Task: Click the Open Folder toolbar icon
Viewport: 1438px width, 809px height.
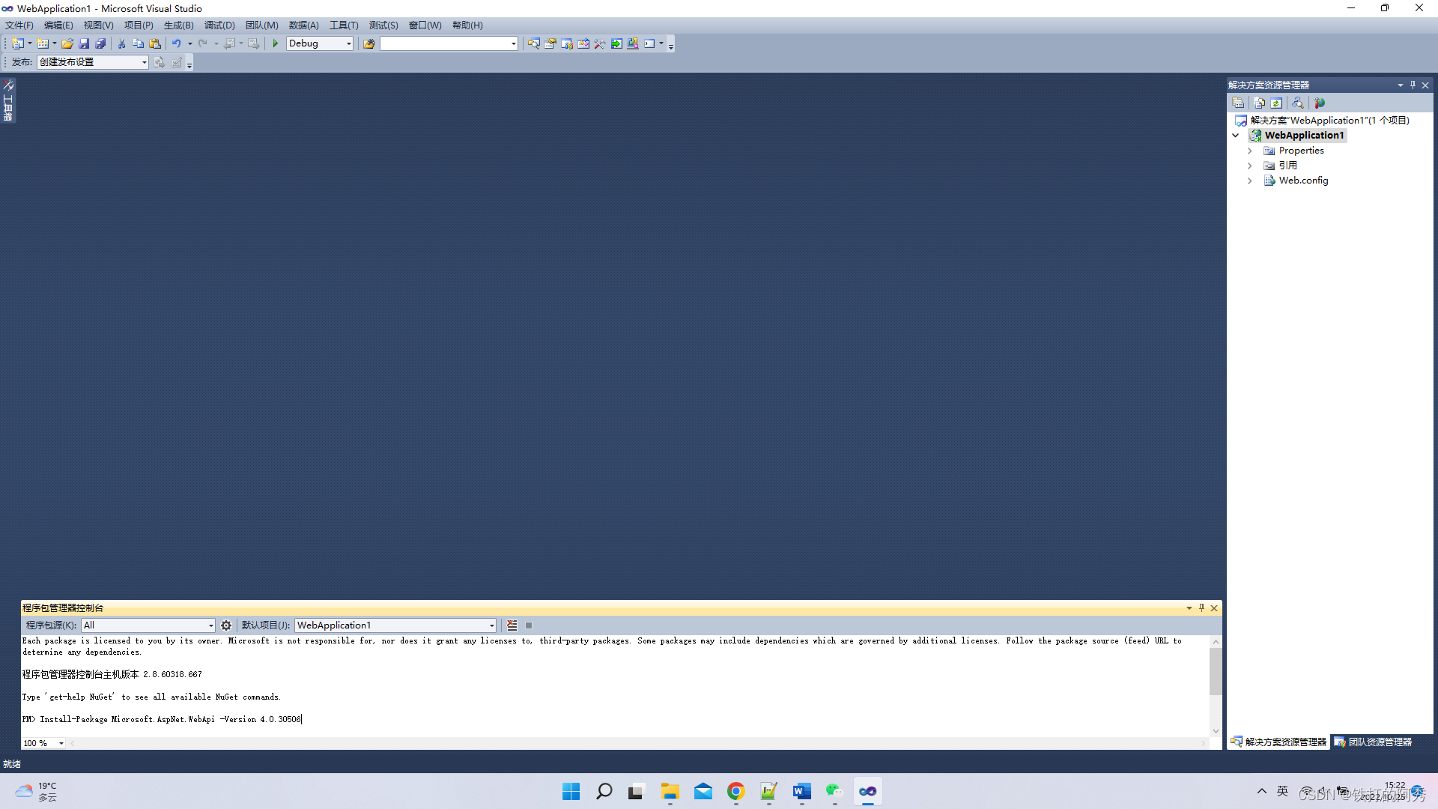Action: coord(67,43)
